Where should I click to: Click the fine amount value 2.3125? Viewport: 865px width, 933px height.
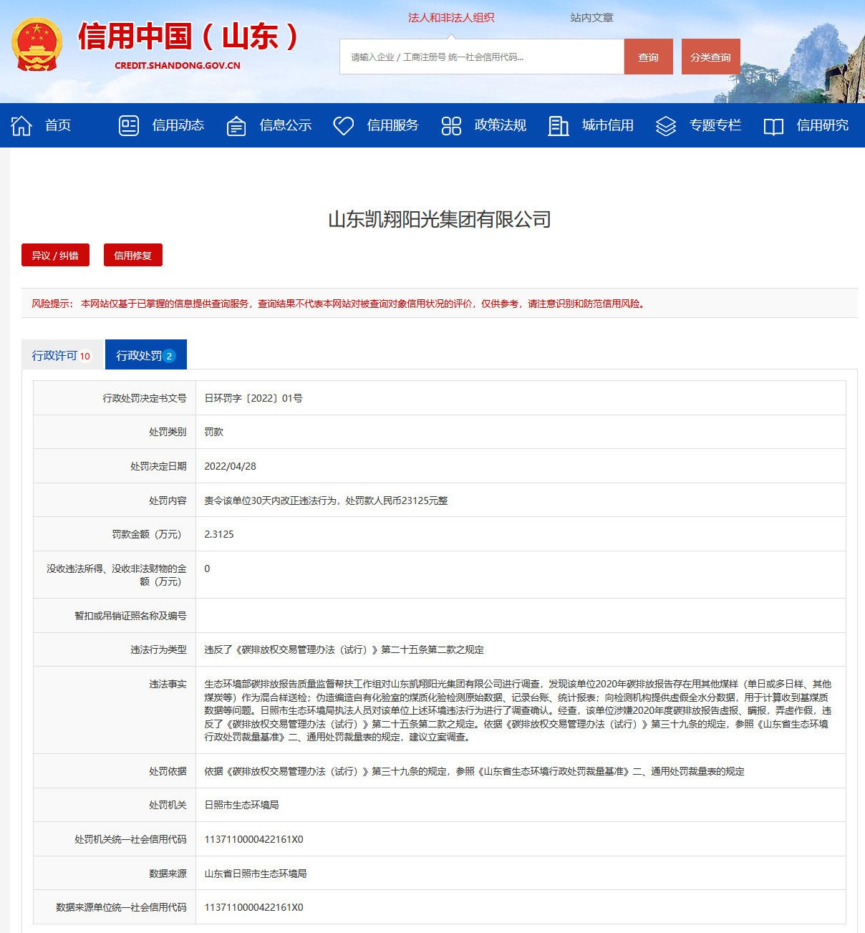(x=219, y=534)
